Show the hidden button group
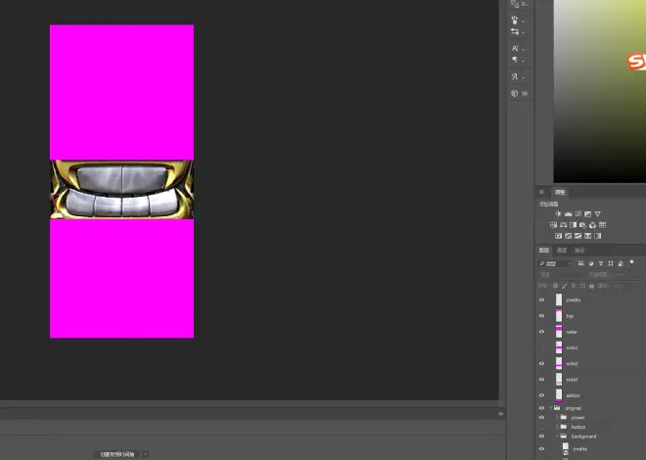Viewport: 646px width, 460px height. point(542,427)
